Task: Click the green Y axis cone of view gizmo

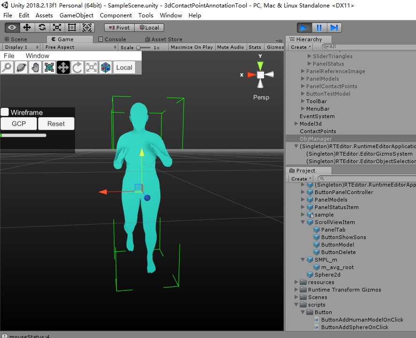Action: [x=260, y=66]
